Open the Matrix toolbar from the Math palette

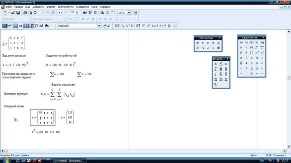[15, 26]
